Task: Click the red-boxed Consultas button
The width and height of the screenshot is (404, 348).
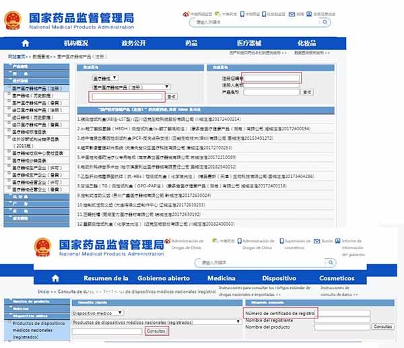Action: tap(156, 331)
